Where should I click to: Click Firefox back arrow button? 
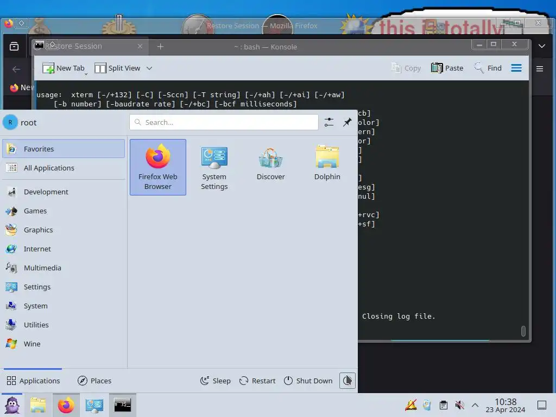coord(16,69)
